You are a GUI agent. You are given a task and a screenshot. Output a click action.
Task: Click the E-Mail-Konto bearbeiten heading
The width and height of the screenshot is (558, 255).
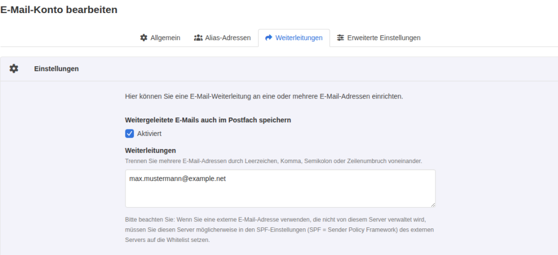click(59, 10)
